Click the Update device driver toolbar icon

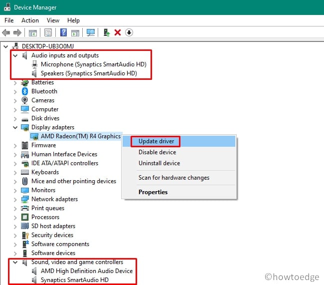tap(107, 32)
